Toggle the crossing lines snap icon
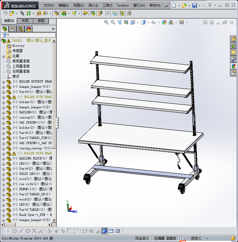Screen dimensions: 238x242 34,231
